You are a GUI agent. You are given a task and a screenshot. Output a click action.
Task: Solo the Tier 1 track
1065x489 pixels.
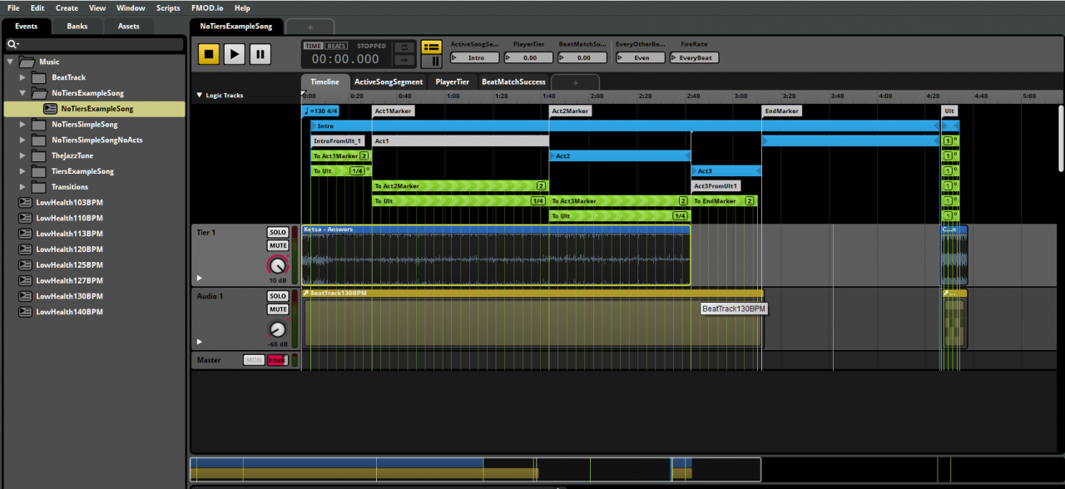tap(277, 232)
